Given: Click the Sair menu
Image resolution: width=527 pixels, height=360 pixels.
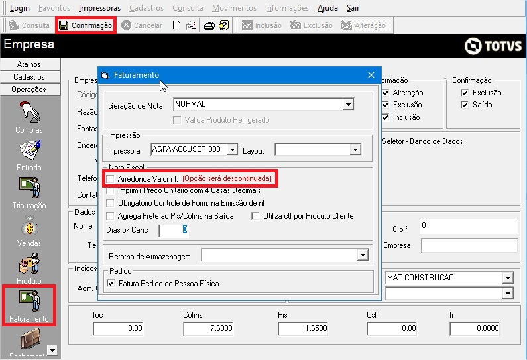Looking at the screenshot, I should point(353,8).
